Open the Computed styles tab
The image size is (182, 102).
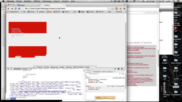[97, 72]
